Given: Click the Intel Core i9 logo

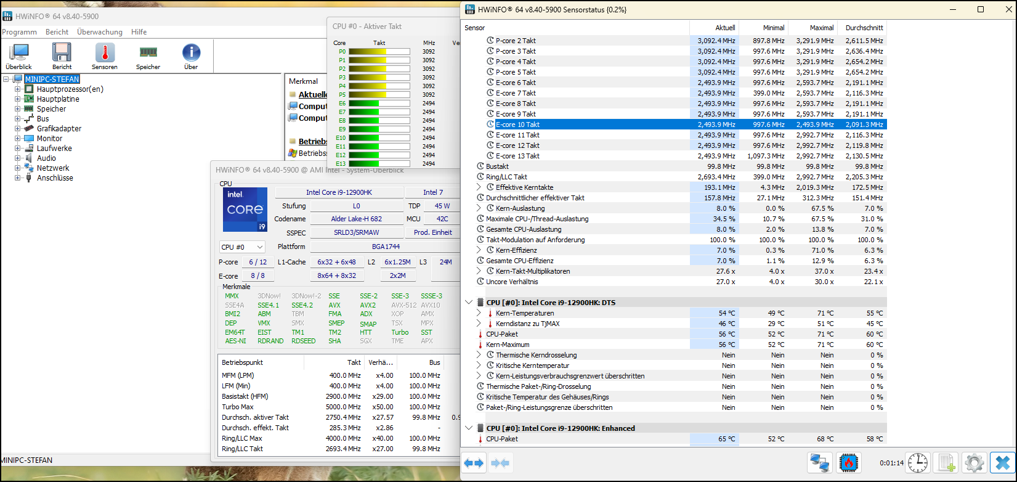Looking at the screenshot, I should click(245, 210).
